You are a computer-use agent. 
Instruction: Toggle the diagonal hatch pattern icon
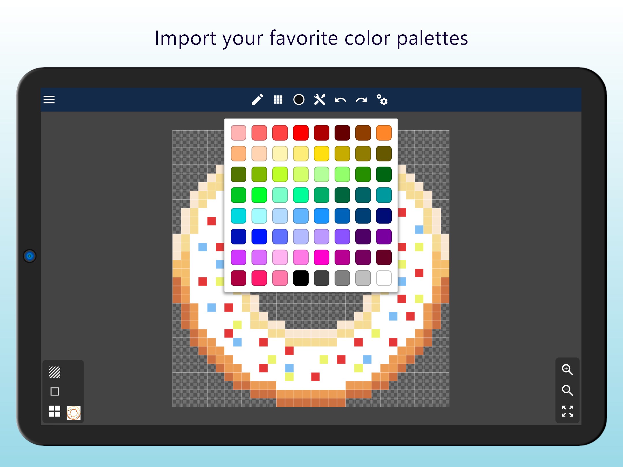coord(55,372)
